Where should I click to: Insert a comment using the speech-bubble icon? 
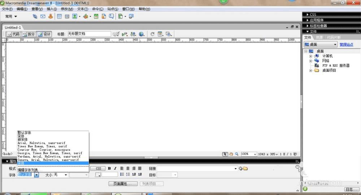[x=112, y=16]
